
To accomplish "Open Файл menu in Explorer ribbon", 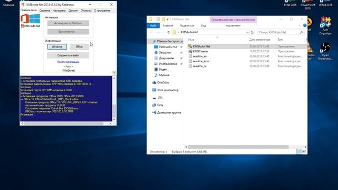I will [153, 25].
